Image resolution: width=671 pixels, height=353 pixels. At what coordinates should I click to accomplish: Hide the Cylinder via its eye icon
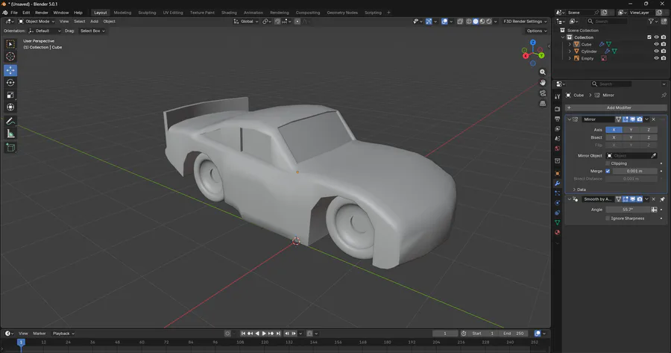pos(656,51)
